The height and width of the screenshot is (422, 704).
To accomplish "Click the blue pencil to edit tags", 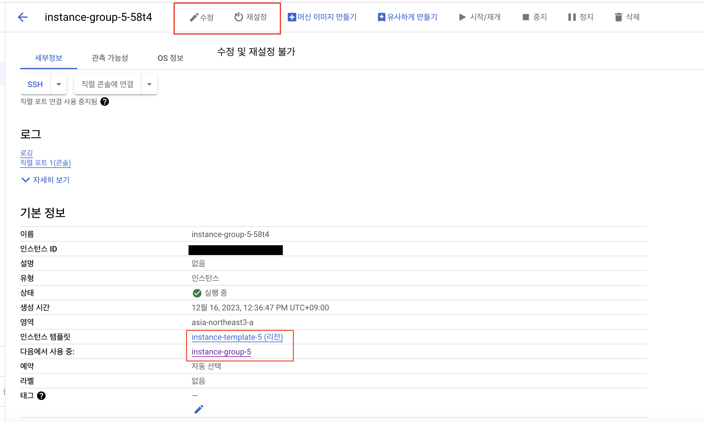I will point(199,409).
